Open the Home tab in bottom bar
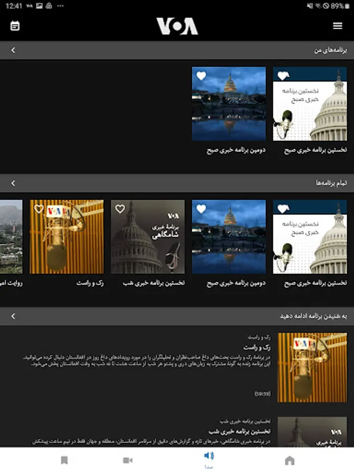The image size is (354, 473). coord(289,460)
